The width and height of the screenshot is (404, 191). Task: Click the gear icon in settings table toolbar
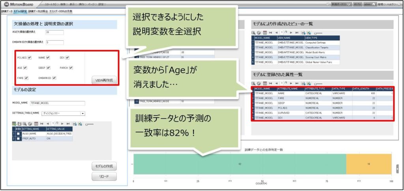30,123
